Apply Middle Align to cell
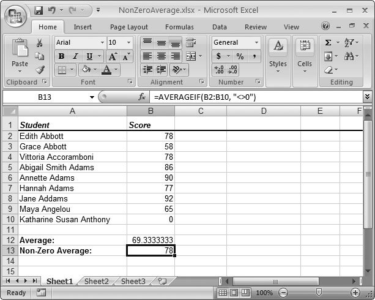 (161, 43)
